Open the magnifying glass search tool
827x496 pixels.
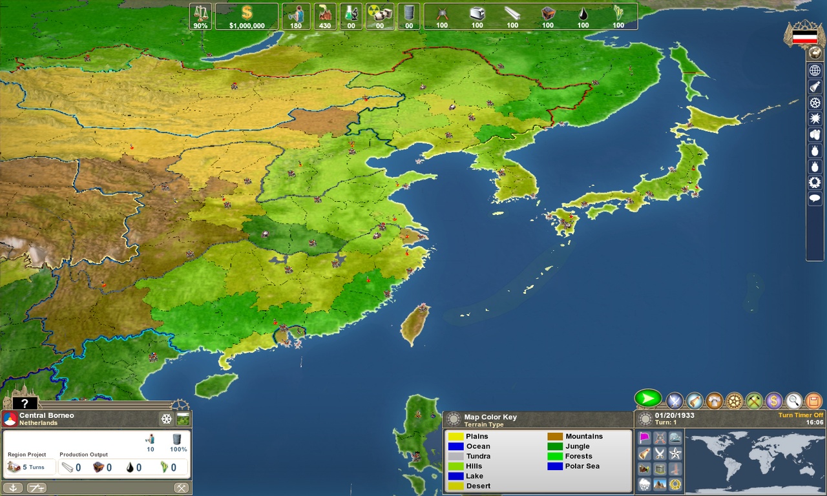[x=794, y=400]
